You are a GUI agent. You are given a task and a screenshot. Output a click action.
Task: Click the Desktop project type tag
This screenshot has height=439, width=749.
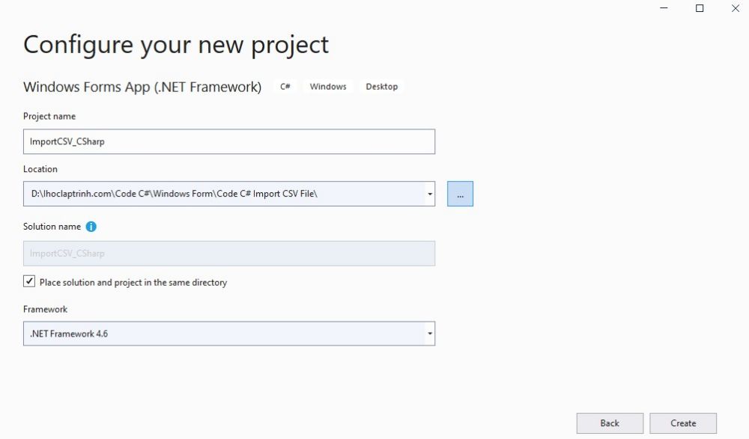tap(382, 87)
